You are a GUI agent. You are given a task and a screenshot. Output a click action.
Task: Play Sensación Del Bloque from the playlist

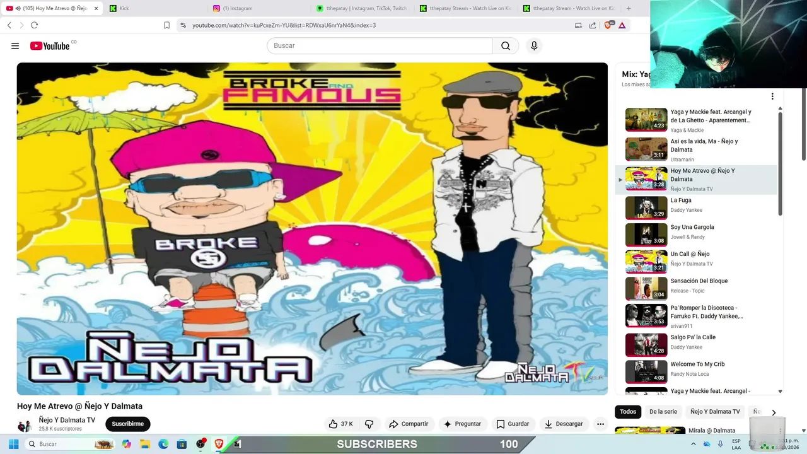[x=697, y=288]
